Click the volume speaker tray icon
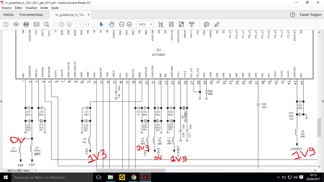The height and width of the screenshot is (182, 324). pyautogui.click(x=296, y=178)
